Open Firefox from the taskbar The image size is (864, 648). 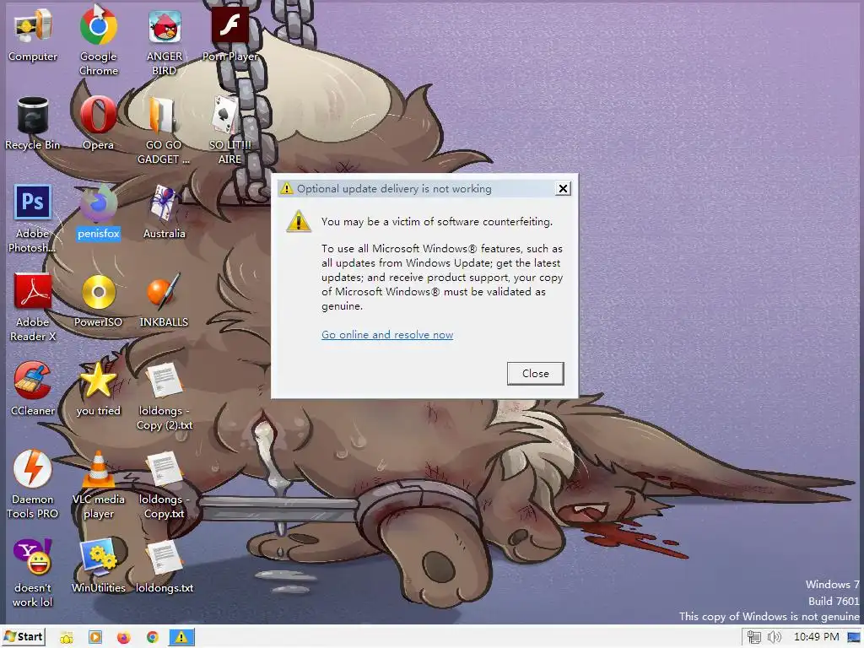124,638
